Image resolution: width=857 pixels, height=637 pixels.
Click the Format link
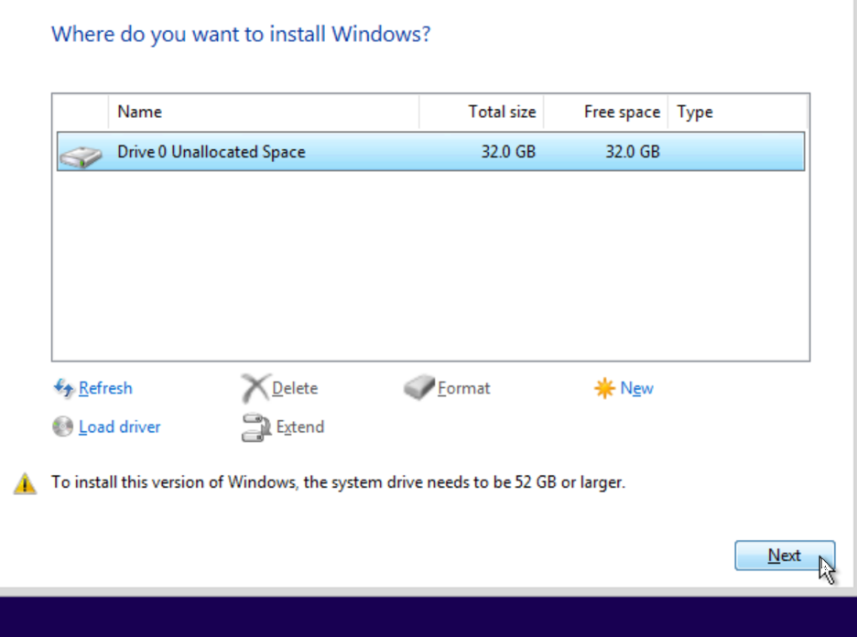coord(464,388)
